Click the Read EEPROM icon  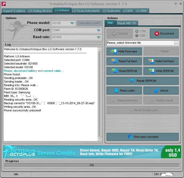coord(115,71)
